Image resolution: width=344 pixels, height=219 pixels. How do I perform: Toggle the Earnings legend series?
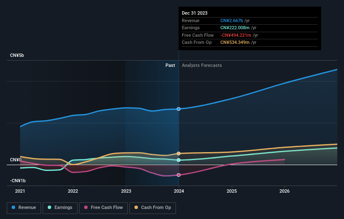click(x=60, y=208)
